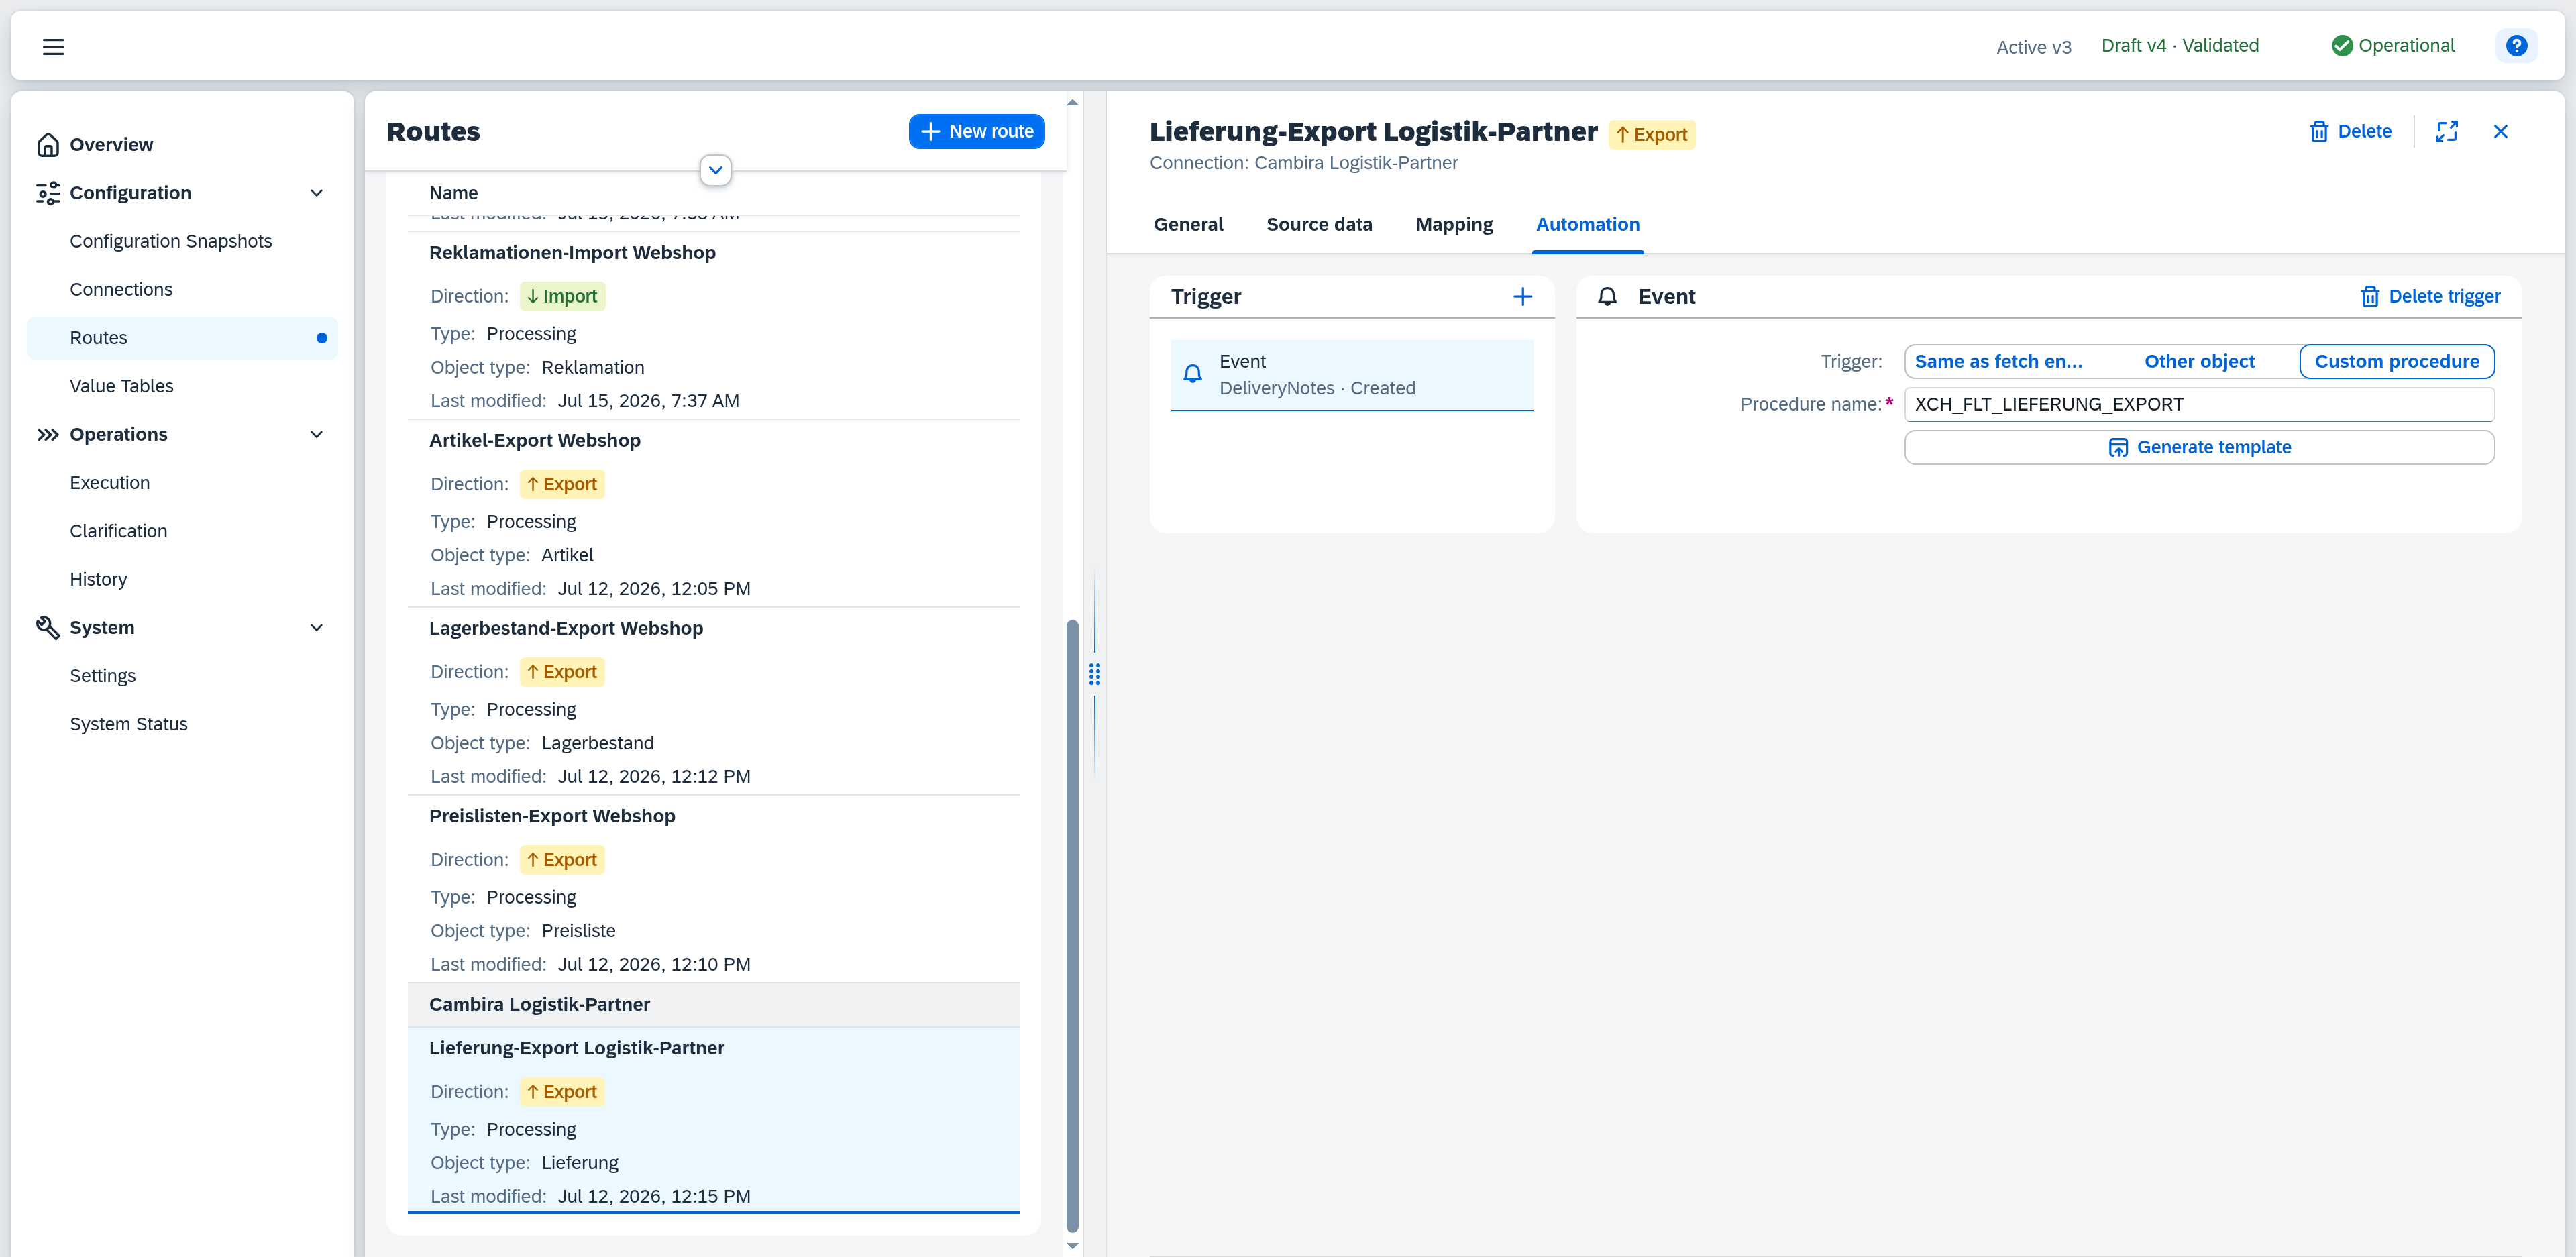Screen dimensions: 2576x1257
Task: Select route Lieferung-Export Logistik-Partner in list
Action: 713,1120
